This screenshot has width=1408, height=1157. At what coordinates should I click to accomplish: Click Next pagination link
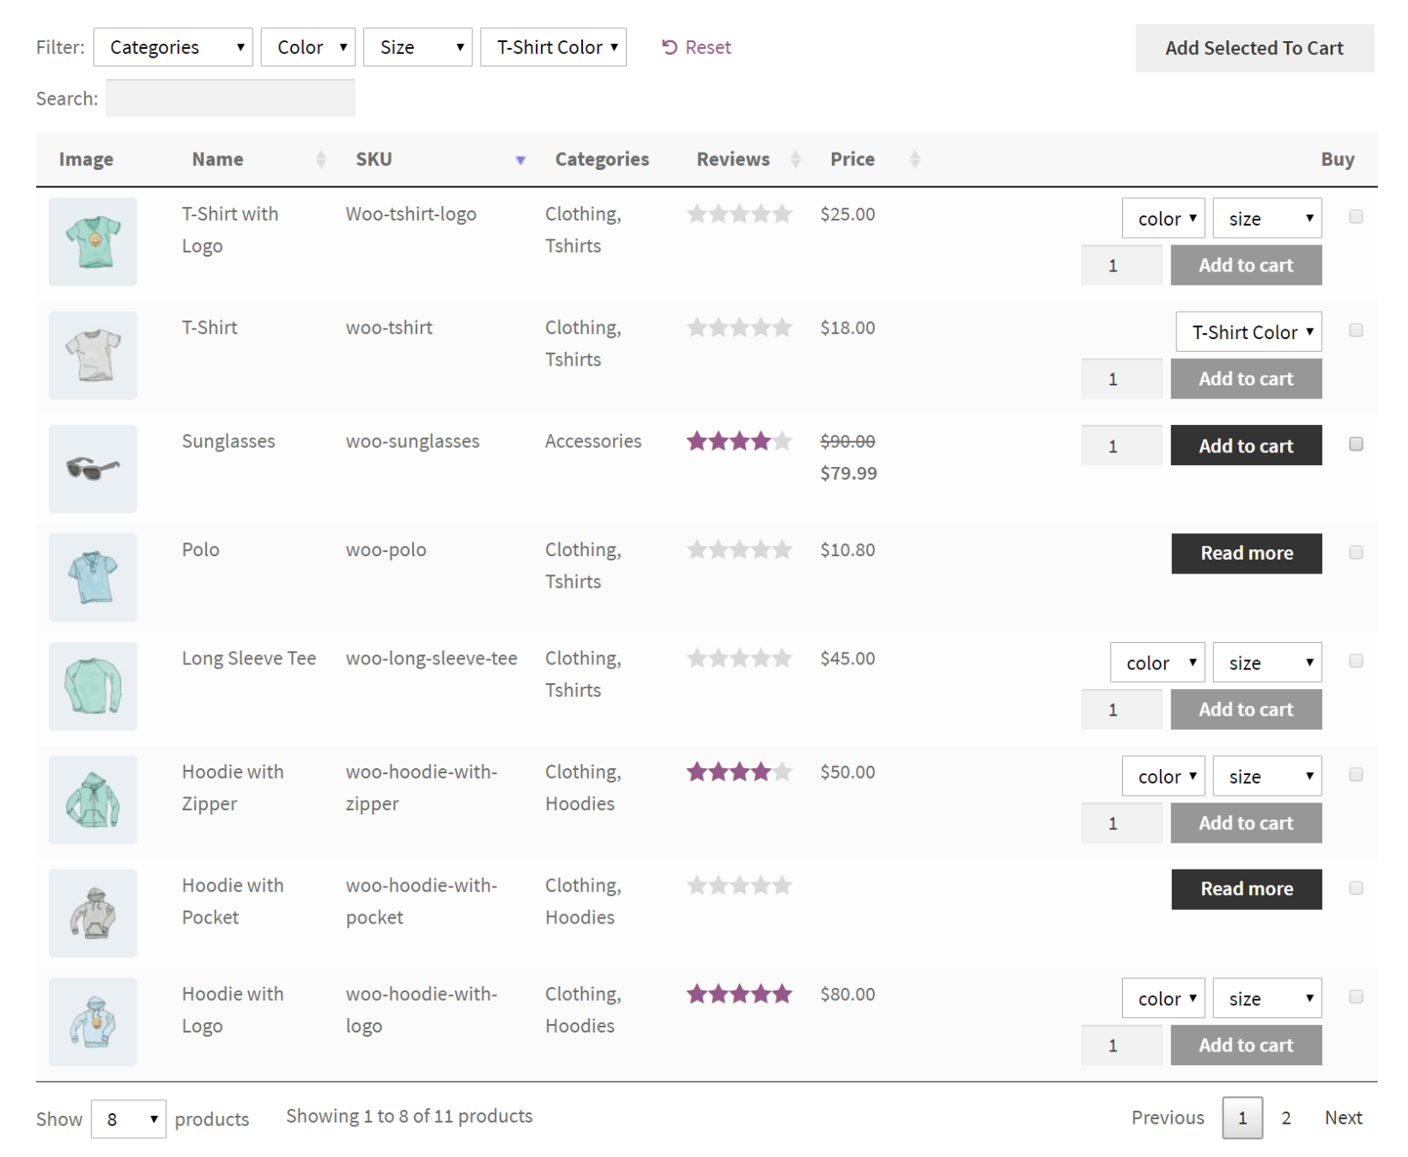(1343, 1118)
